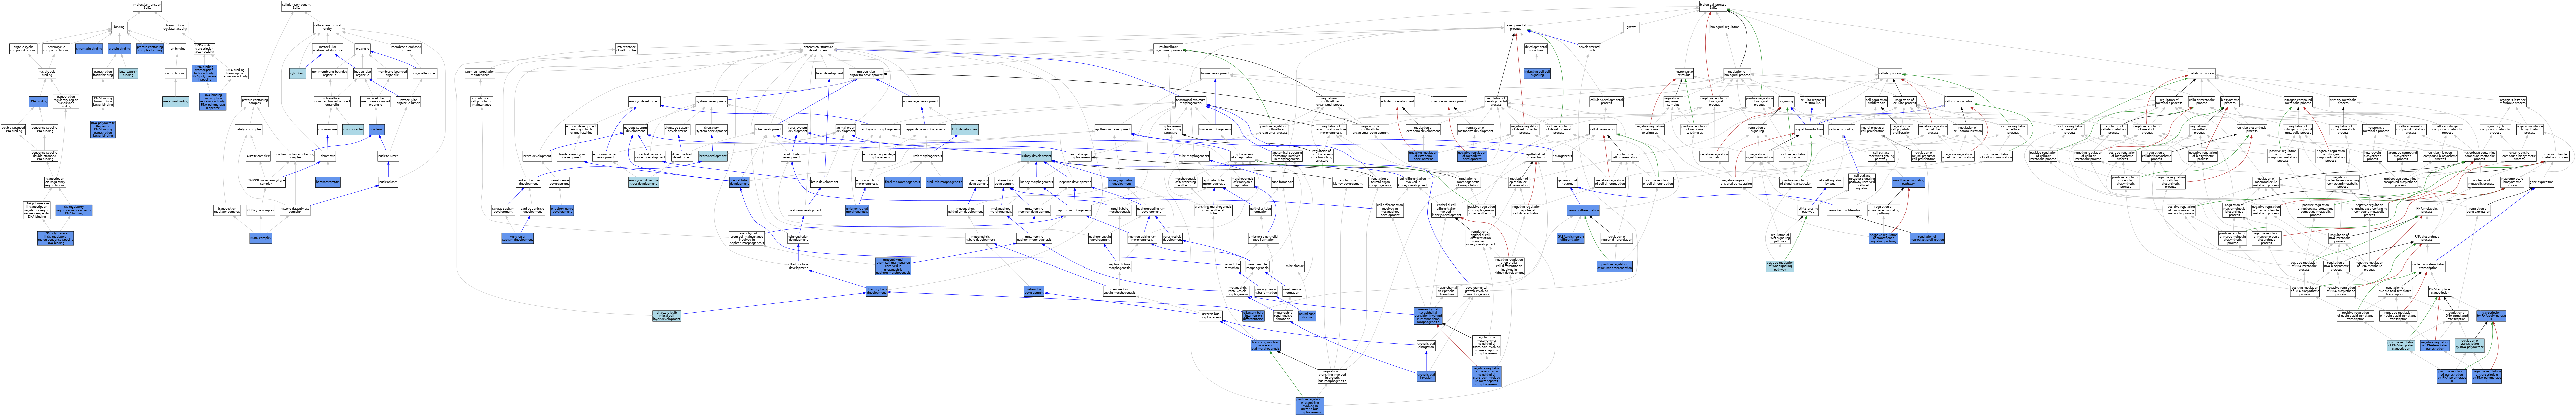Click the developmental process node

pyautogui.click(x=1516, y=27)
